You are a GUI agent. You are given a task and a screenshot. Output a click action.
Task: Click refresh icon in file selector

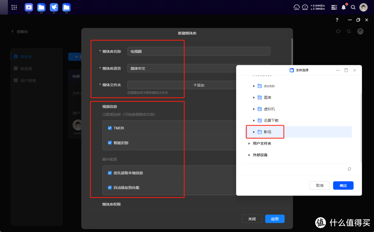click(x=349, y=169)
